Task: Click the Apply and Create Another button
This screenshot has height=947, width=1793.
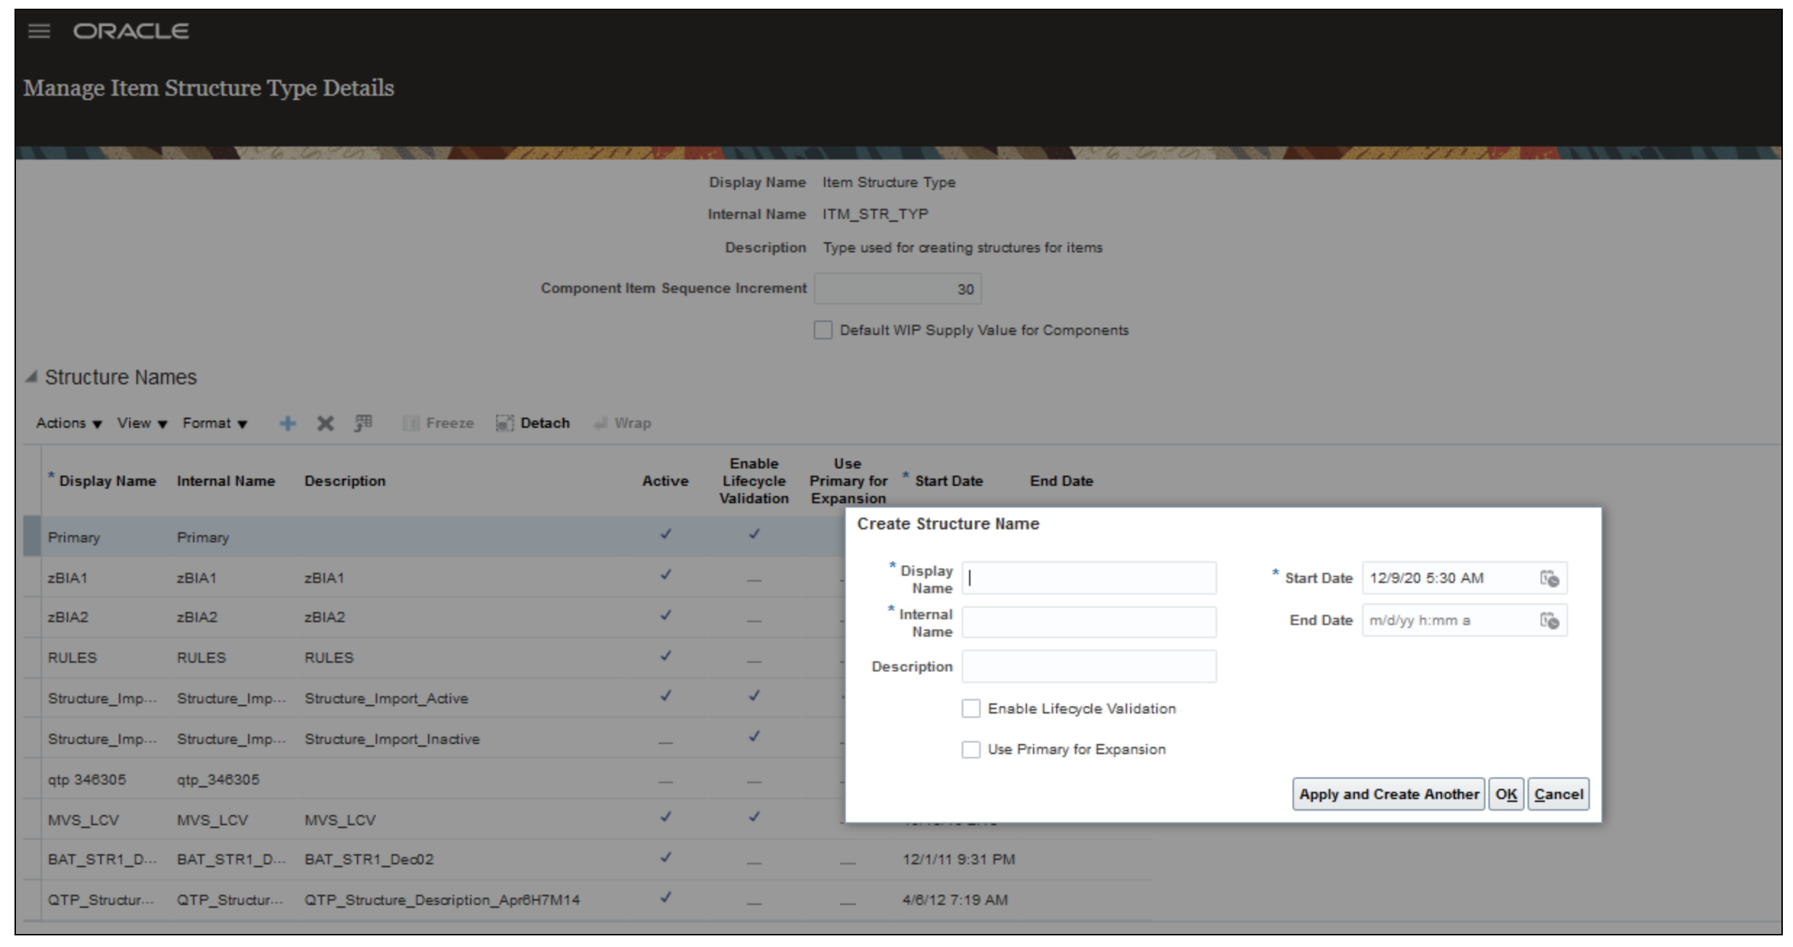Action: click(x=1388, y=794)
